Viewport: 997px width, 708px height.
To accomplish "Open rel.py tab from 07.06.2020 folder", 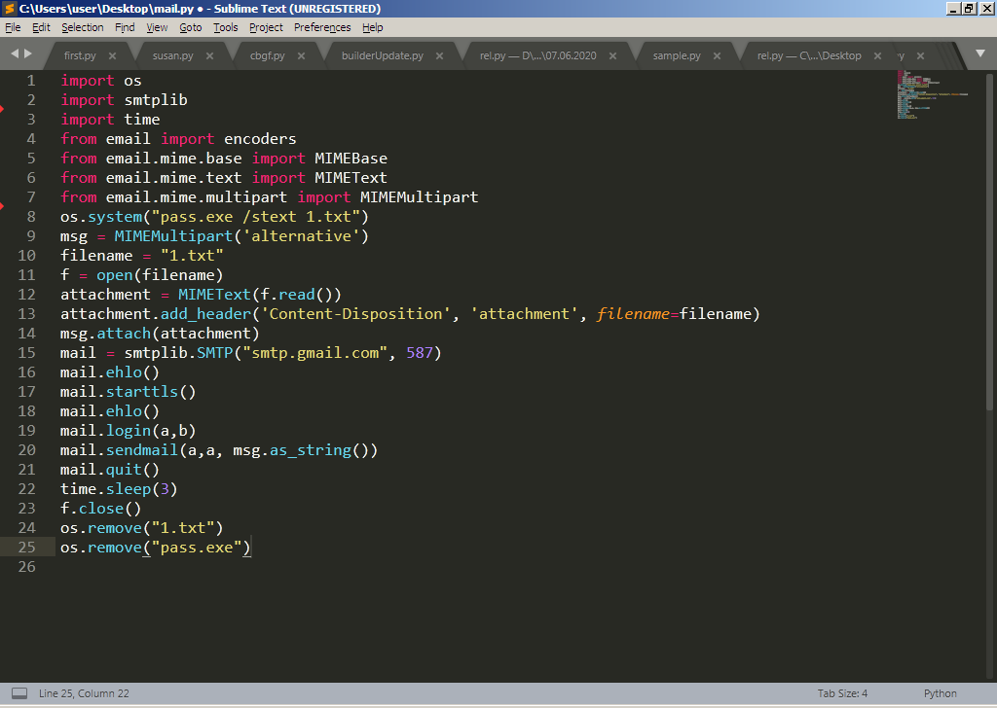I will [x=537, y=55].
